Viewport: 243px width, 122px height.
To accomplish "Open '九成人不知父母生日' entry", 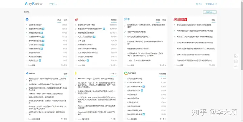I will 85,37.
